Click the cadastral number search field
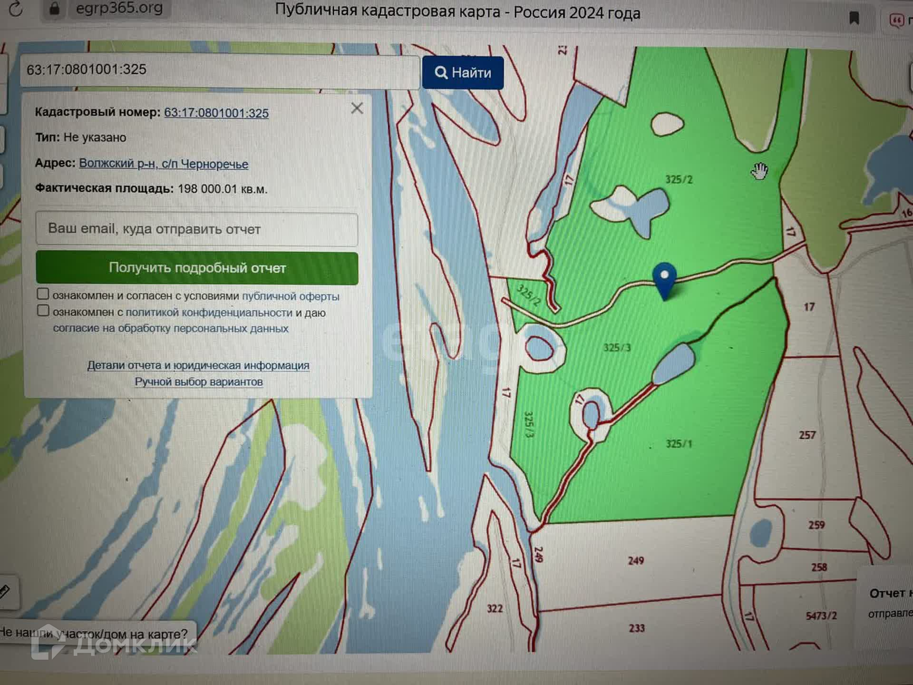This screenshot has width=913, height=685. click(220, 70)
